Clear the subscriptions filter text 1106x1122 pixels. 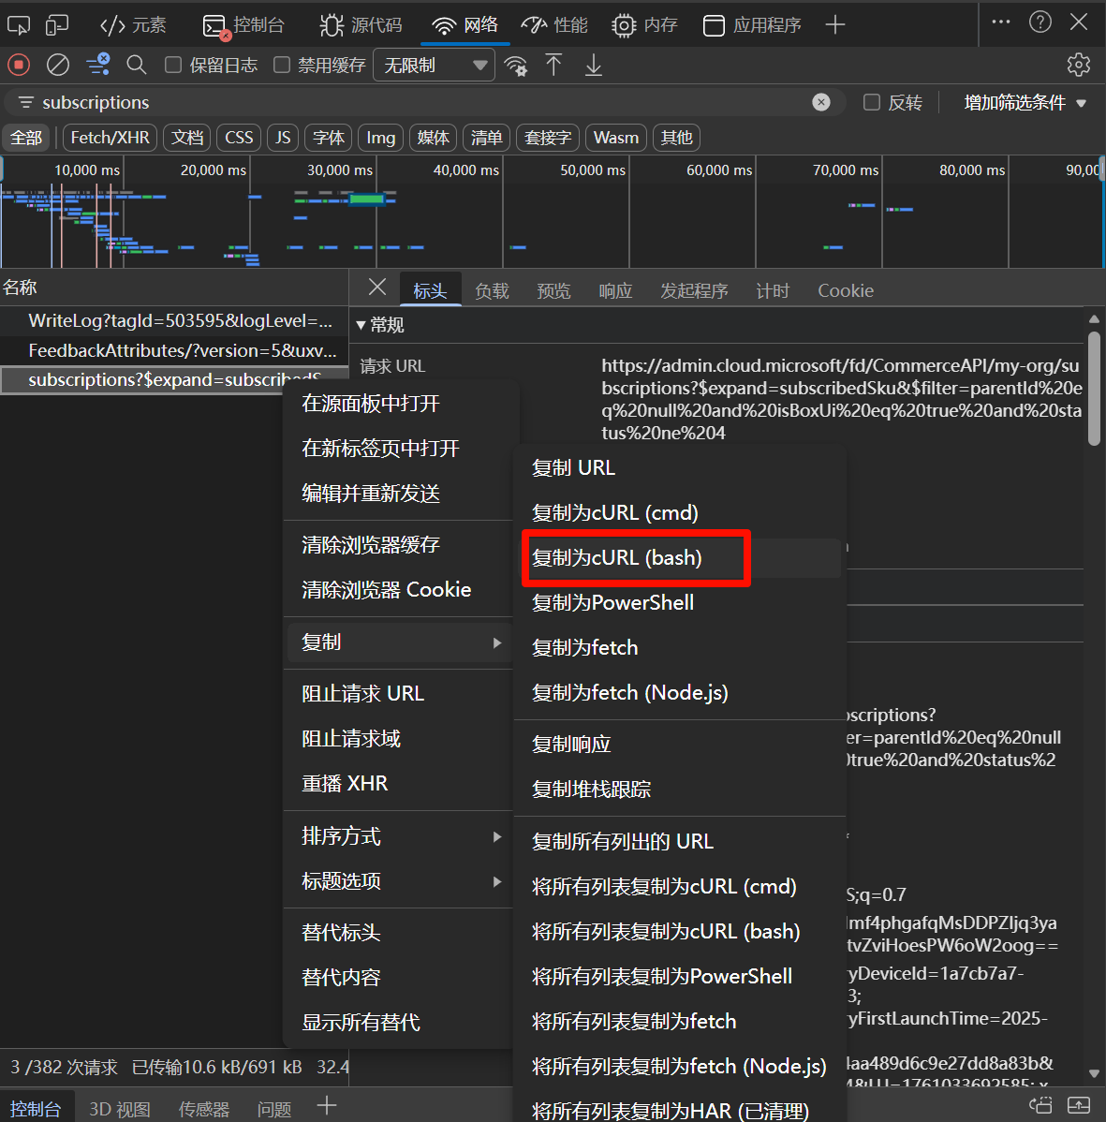click(821, 102)
